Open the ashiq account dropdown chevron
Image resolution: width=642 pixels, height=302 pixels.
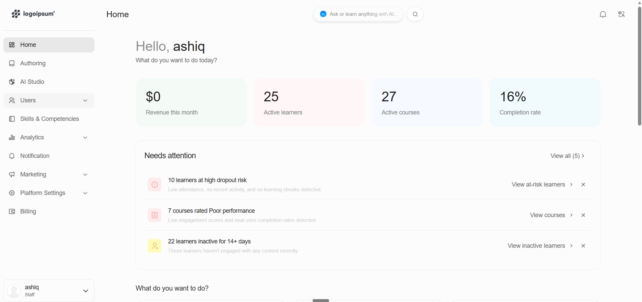[86, 291]
